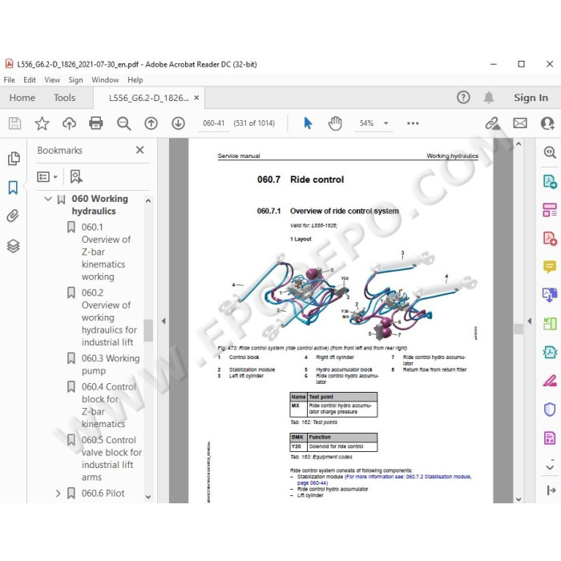Screen dimensions: 561x561
Task: Activate the selection arrow tool
Action: point(308,123)
